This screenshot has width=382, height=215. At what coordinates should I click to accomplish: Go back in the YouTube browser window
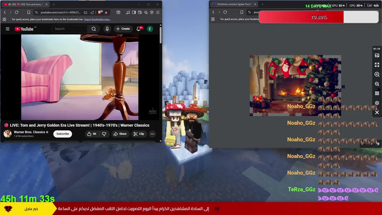coord(5,12)
